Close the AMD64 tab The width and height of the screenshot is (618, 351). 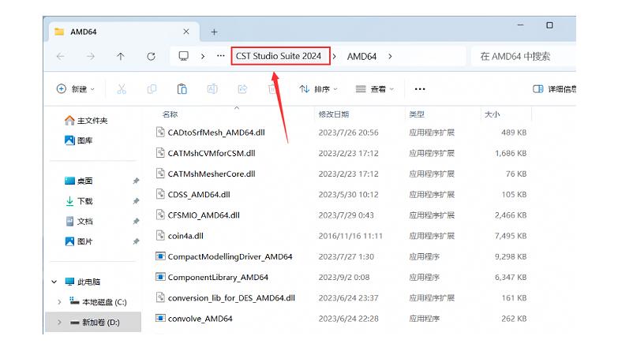pos(186,32)
